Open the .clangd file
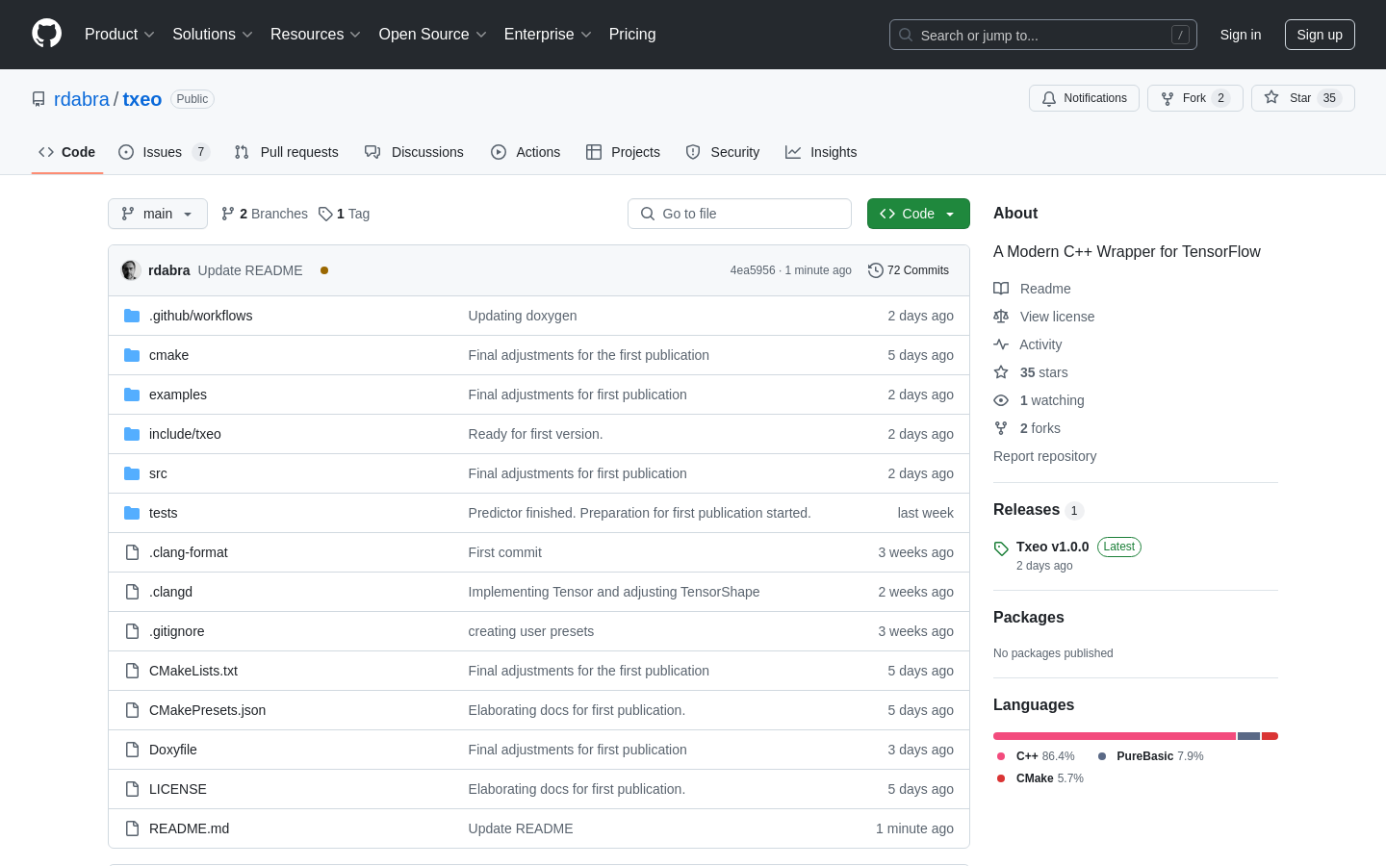Screen dimensions: 1386x866 point(170,592)
